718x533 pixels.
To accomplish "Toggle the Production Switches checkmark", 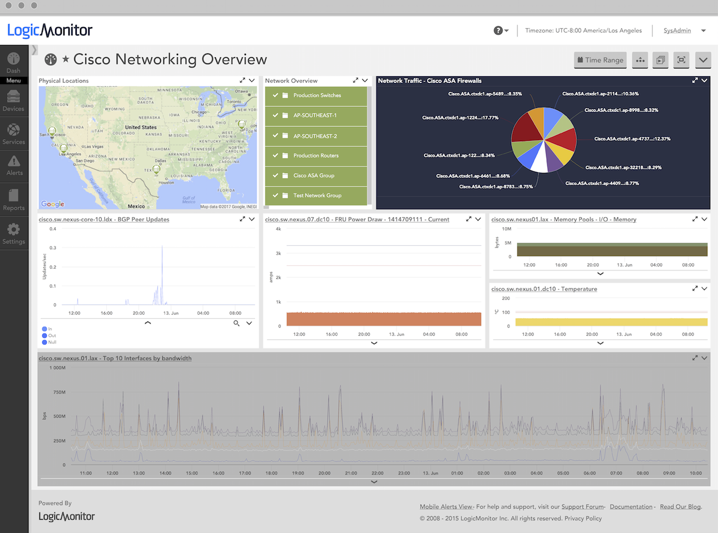I will tap(275, 95).
